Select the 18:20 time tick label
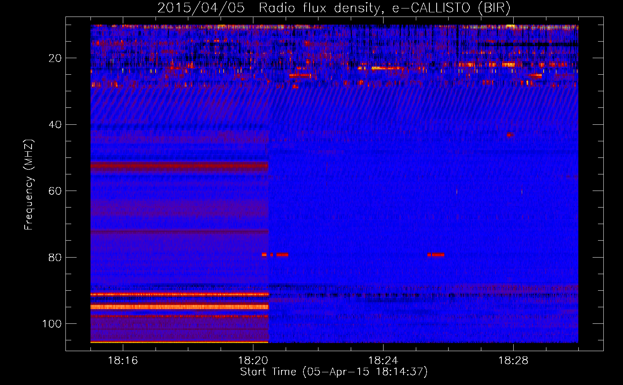The height and width of the screenshot is (385, 623). click(x=253, y=361)
